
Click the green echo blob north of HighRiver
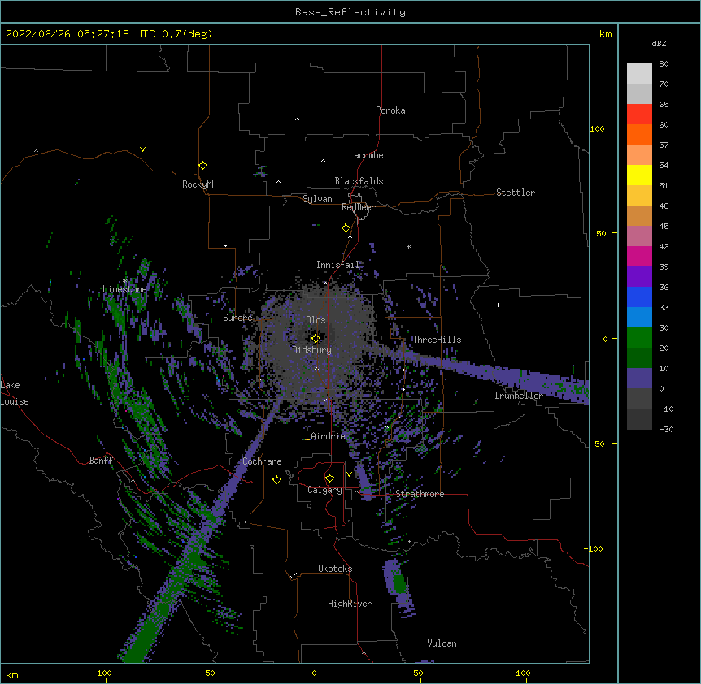tap(398, 582)
